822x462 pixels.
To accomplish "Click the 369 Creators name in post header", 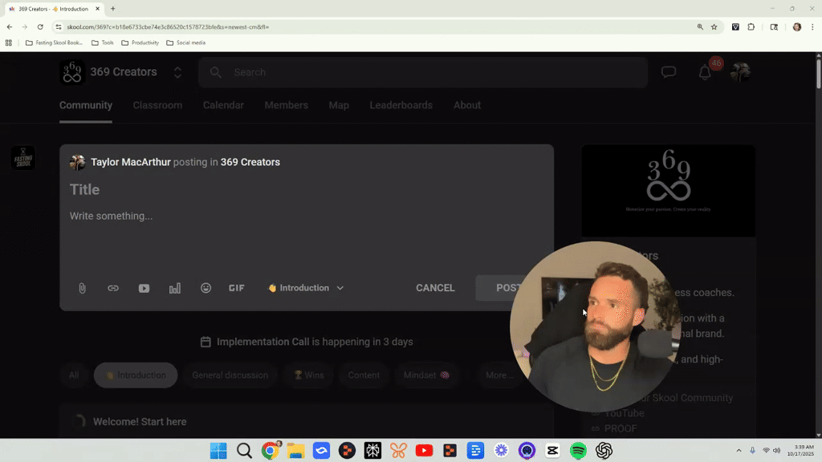I will [x=250, y=162].
